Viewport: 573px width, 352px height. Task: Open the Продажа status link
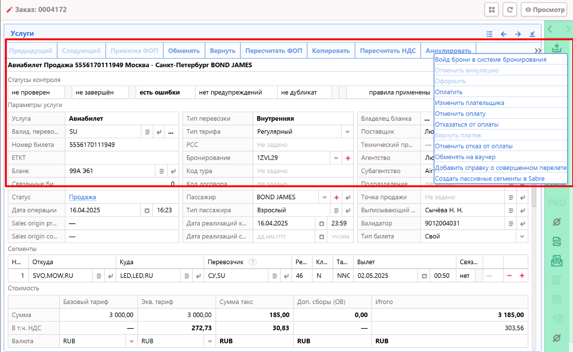coord(82,197)
